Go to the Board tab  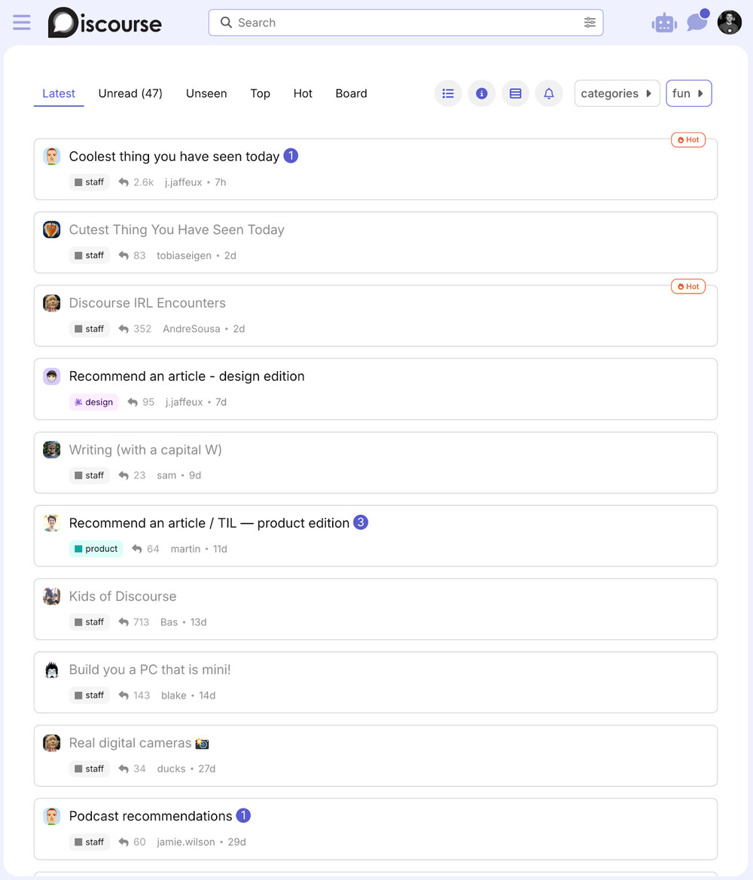coord(351,93)
